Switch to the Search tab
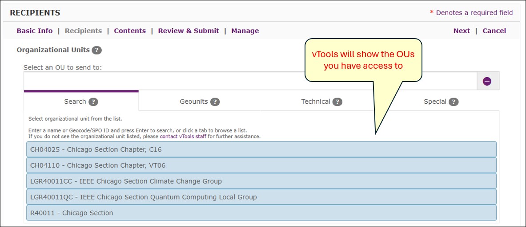The image size is (526, 227). pyautogui.click(x=81, y=101)
